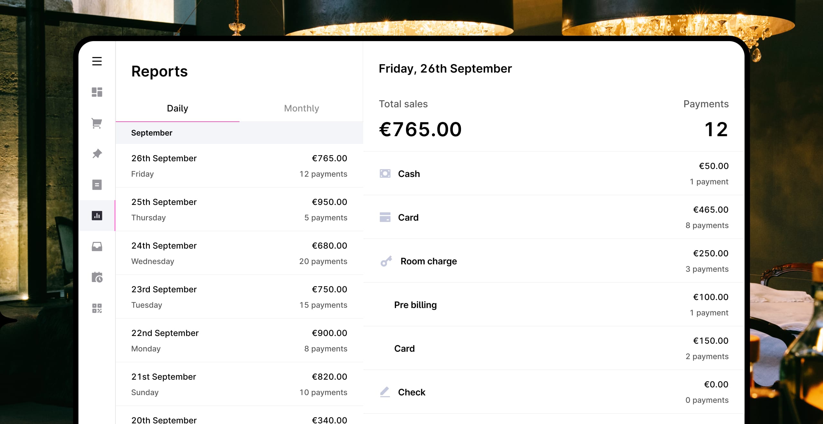The width and height of the screenshot is (823, 424).
Task: Open the dashboard icon in sidebar
Action: (x=97, y=92)
